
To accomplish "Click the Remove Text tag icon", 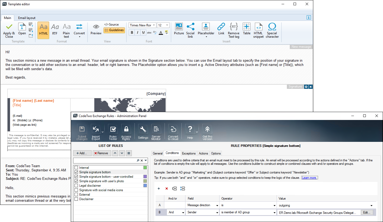I will (234, 30).
